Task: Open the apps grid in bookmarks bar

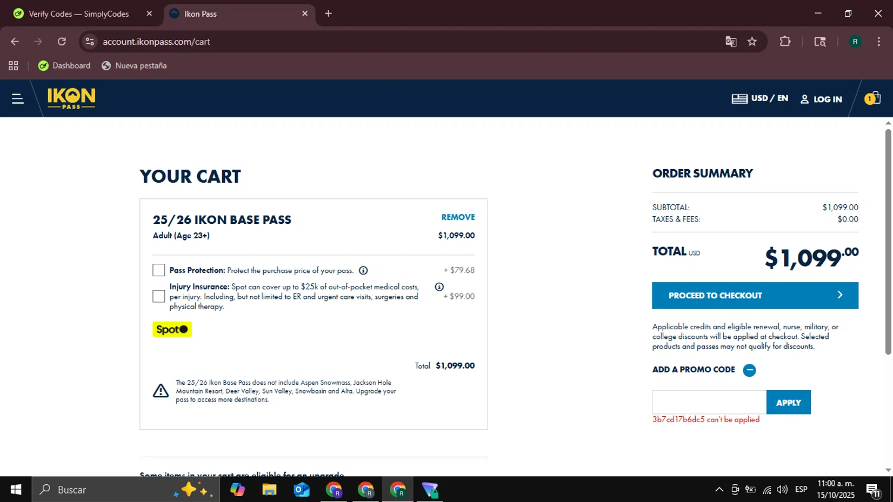Action: click(x=13, y=66)
